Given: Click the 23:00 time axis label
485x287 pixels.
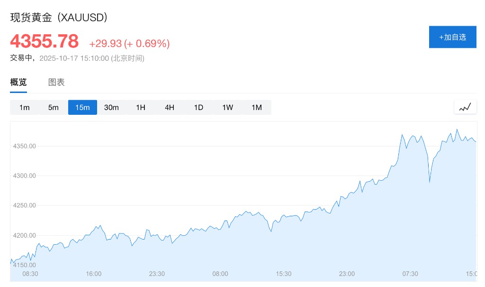Looking at the screenshot, I should tap(347, 274).
